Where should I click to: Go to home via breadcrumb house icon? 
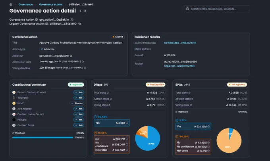point(11,4)
